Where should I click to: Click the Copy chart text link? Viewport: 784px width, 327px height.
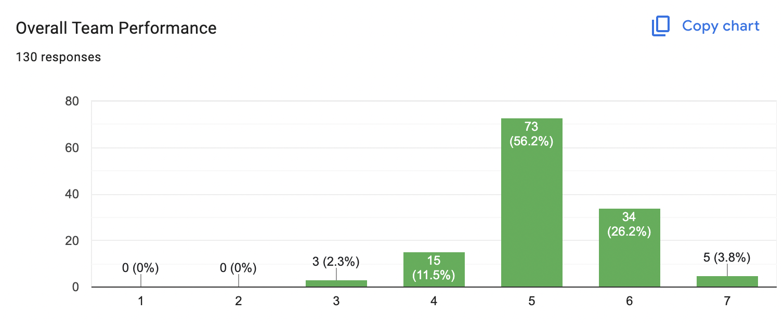click(721, 26)
